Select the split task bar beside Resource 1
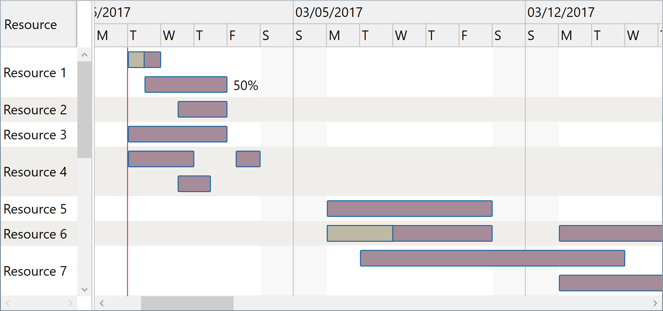This screenshot has height=311, width=663. tap(144, 59)
